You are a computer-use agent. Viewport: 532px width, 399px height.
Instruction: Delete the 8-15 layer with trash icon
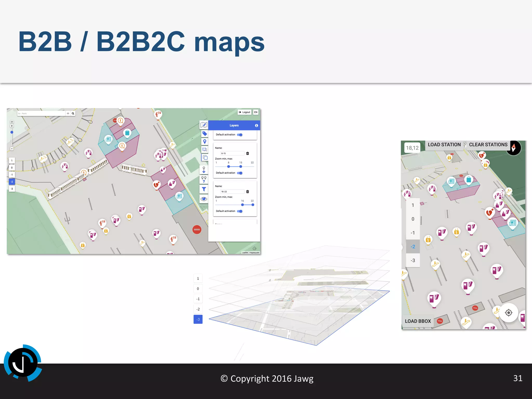[x=248, y=153]
